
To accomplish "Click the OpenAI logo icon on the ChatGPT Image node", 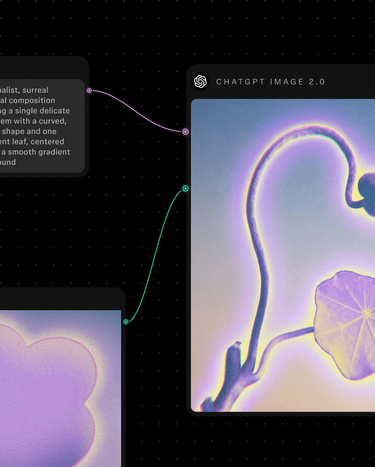I will pyautogui.click(x=200, y=82).
